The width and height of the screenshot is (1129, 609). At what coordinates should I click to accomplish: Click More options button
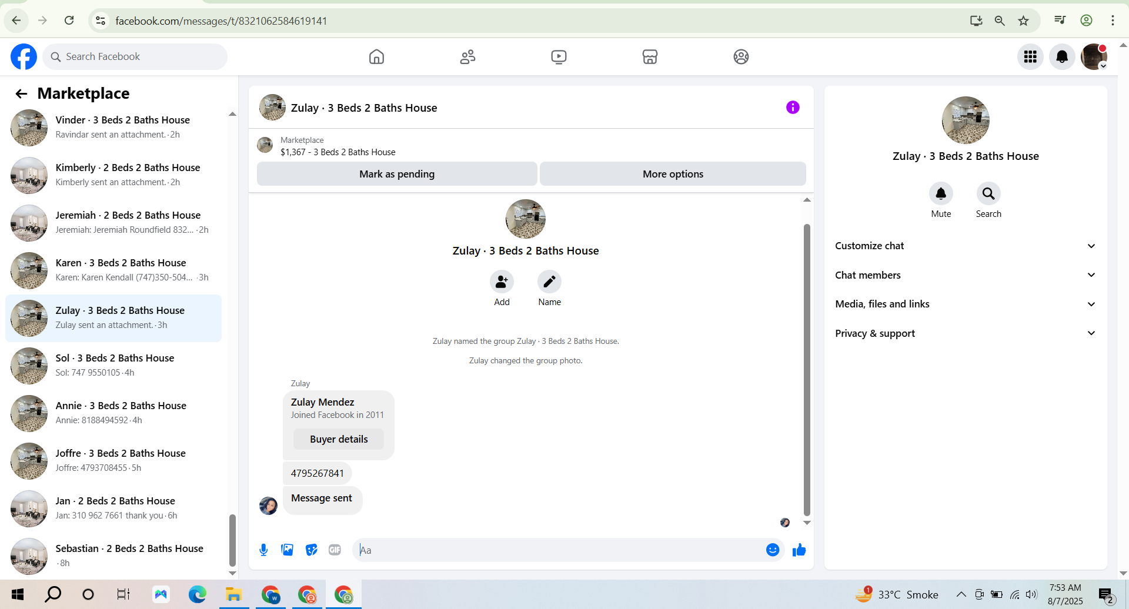coord(673,174)
